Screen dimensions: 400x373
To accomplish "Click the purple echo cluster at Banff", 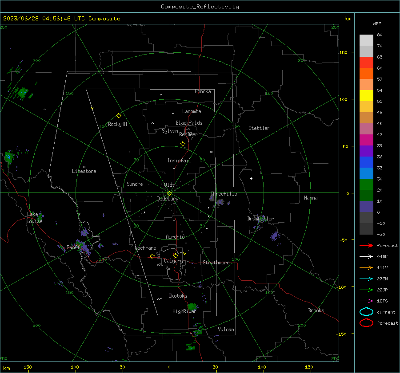I will (x=83, y=247).
